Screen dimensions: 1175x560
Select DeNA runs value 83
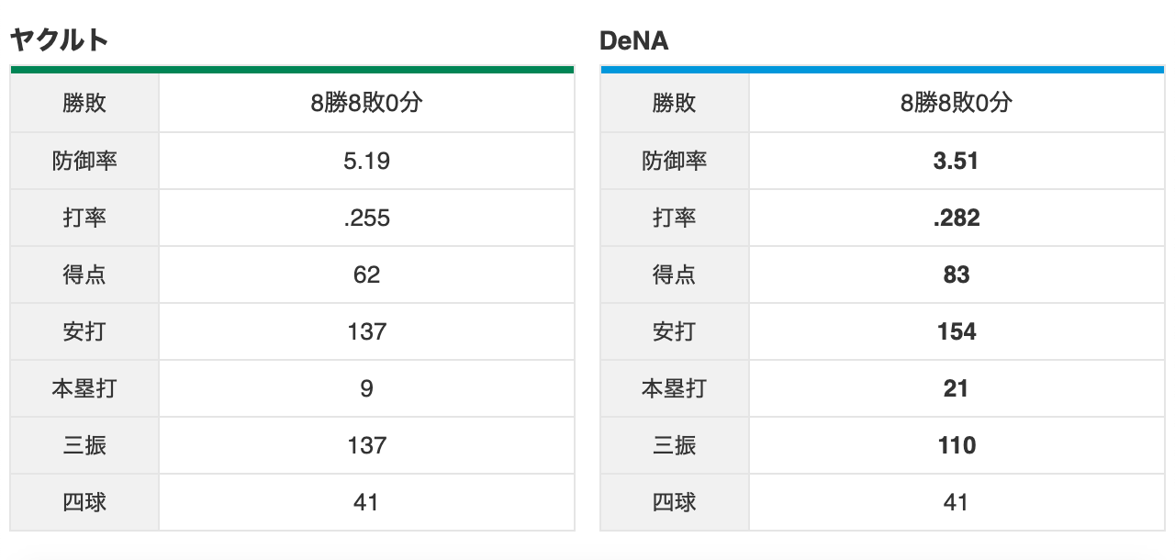[x=956, y=274]
